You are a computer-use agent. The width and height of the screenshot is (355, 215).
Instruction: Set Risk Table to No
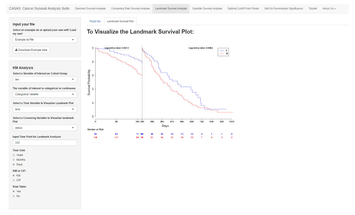pyautogui.click(x=14, y=196)
